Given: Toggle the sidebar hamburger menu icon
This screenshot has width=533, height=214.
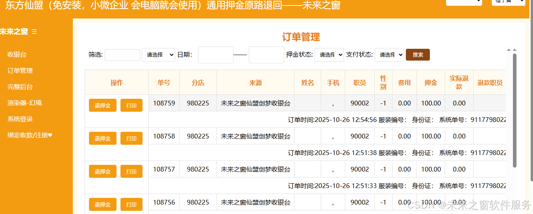Looking at the screenshot, I should tap(34, 32).
